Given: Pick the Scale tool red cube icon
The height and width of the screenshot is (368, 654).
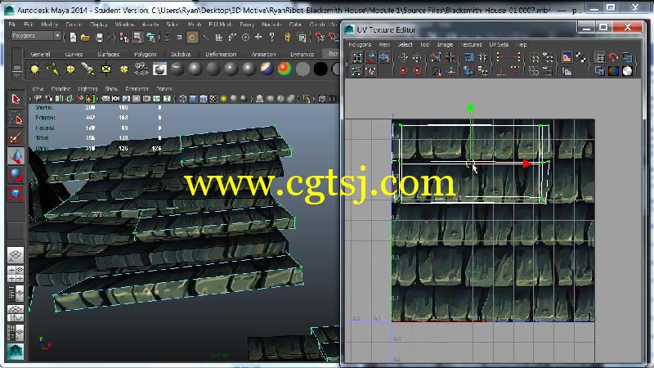Looking at the screenshot, I should [x=16, y=194].
